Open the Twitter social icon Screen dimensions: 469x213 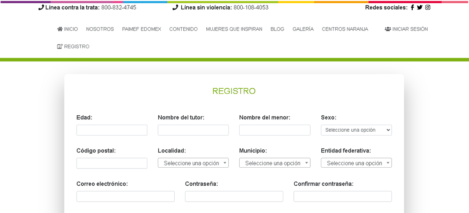point(420,7)
